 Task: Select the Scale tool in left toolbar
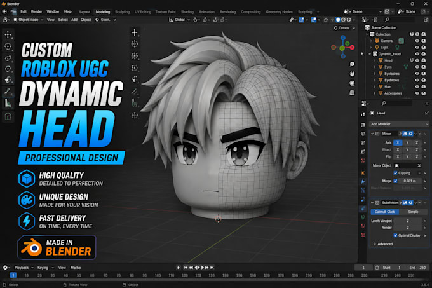(x=8, y=69)
